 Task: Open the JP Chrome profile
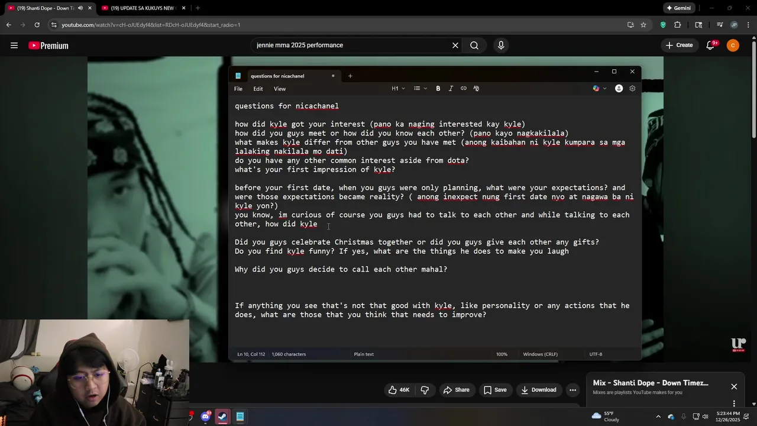click(x=734, y=25)
